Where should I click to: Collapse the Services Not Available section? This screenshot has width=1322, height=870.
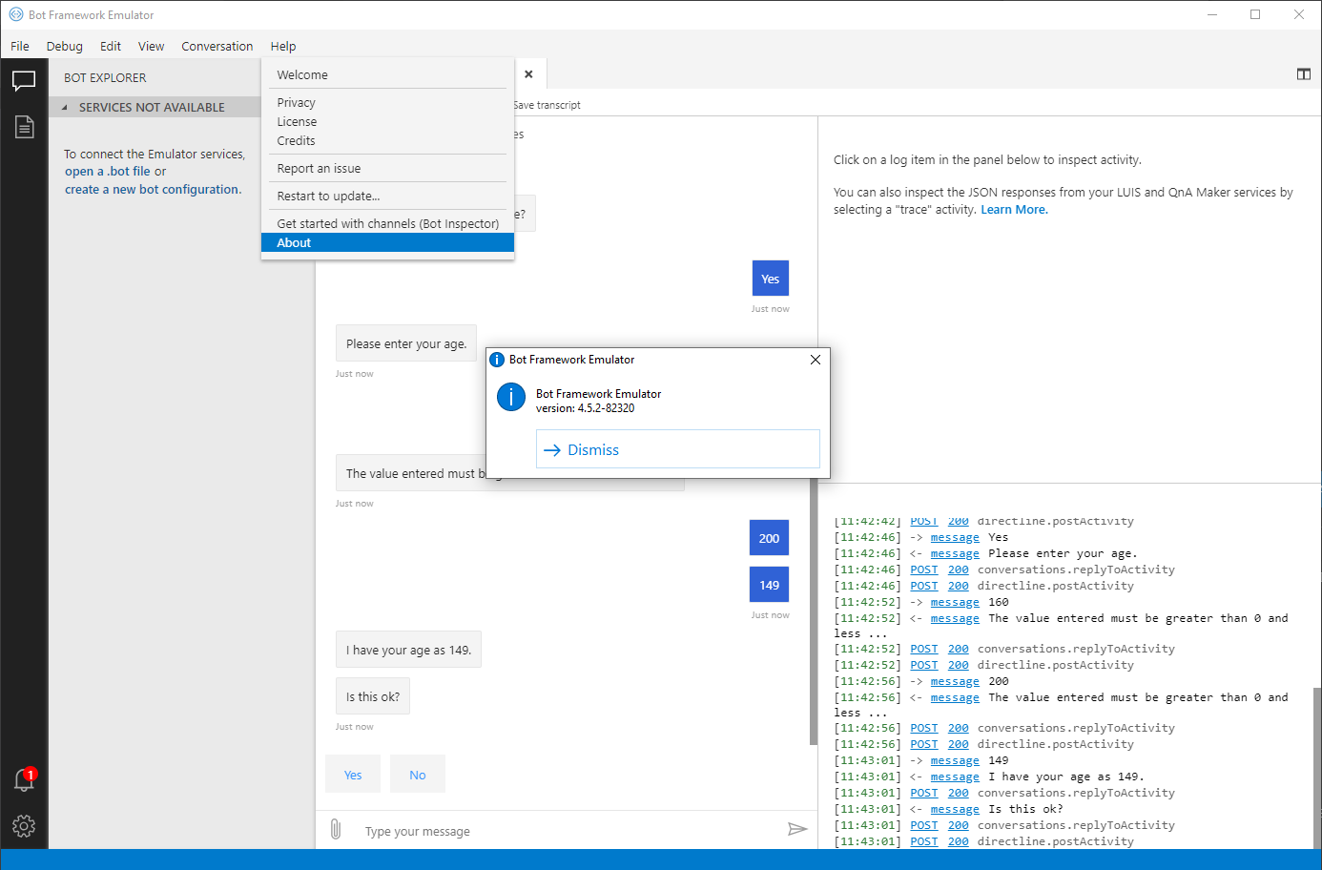65,108
